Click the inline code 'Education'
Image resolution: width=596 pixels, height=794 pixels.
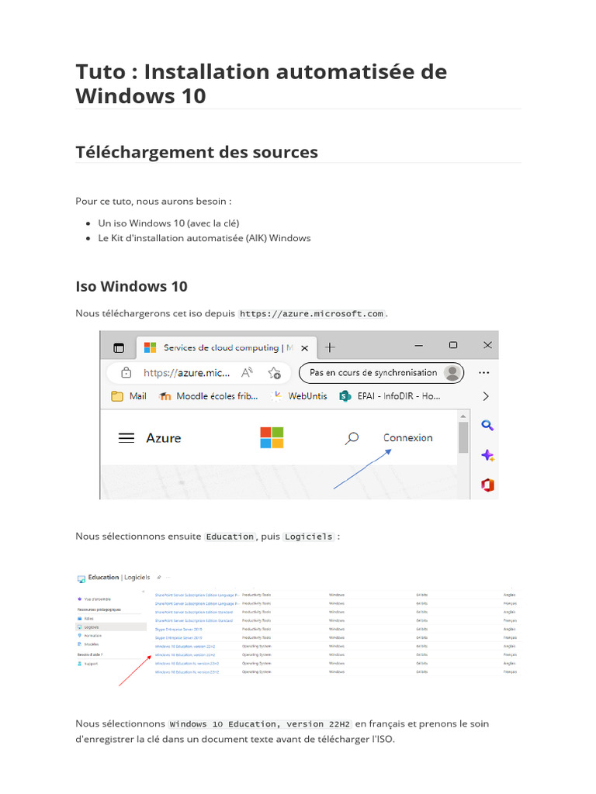(x=230, y=537)
